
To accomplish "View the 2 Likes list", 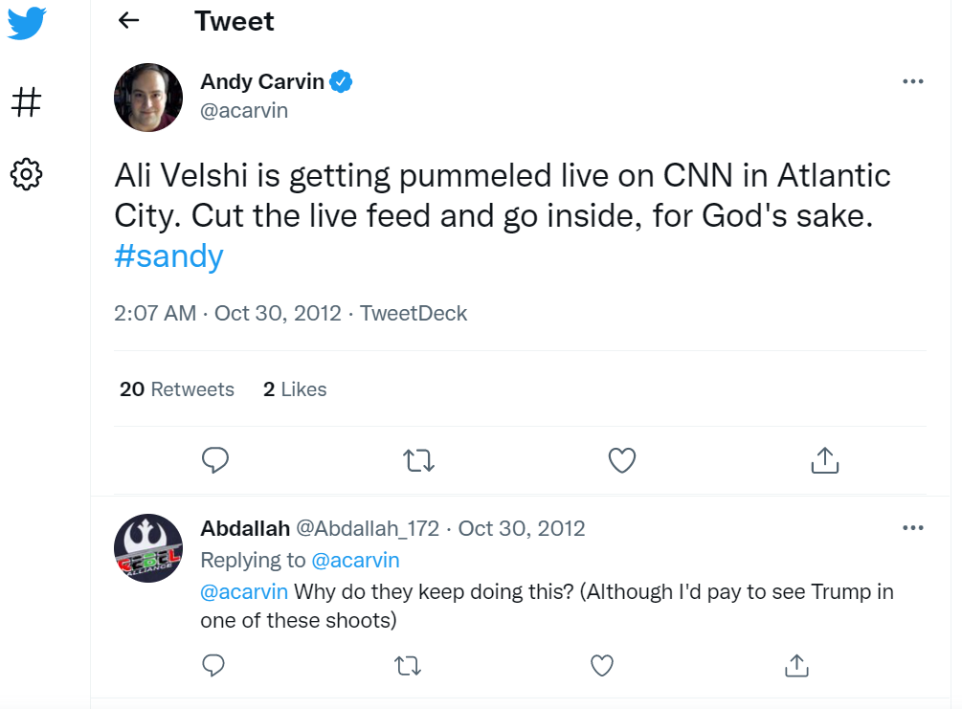I will coord(295,389).
